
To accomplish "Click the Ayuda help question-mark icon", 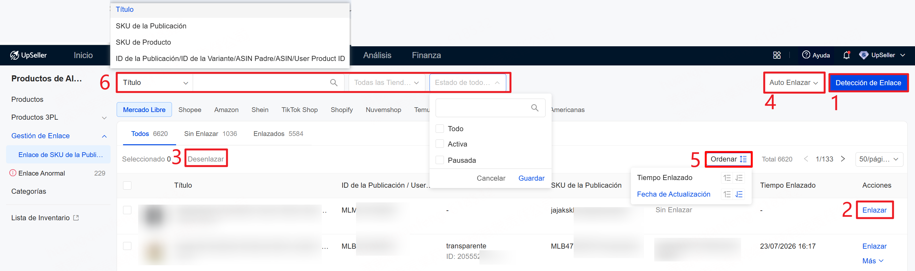I will pyautogui.click(x=806, y=55).
